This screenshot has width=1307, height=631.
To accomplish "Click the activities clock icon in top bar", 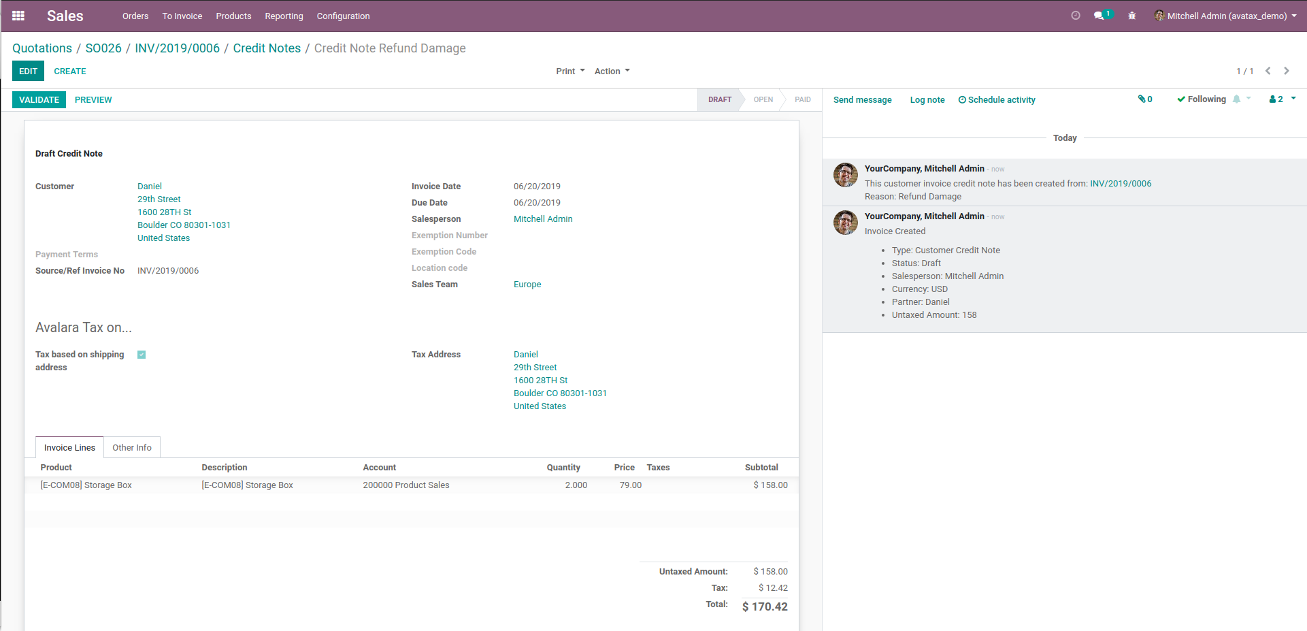I will point(1076,16).
